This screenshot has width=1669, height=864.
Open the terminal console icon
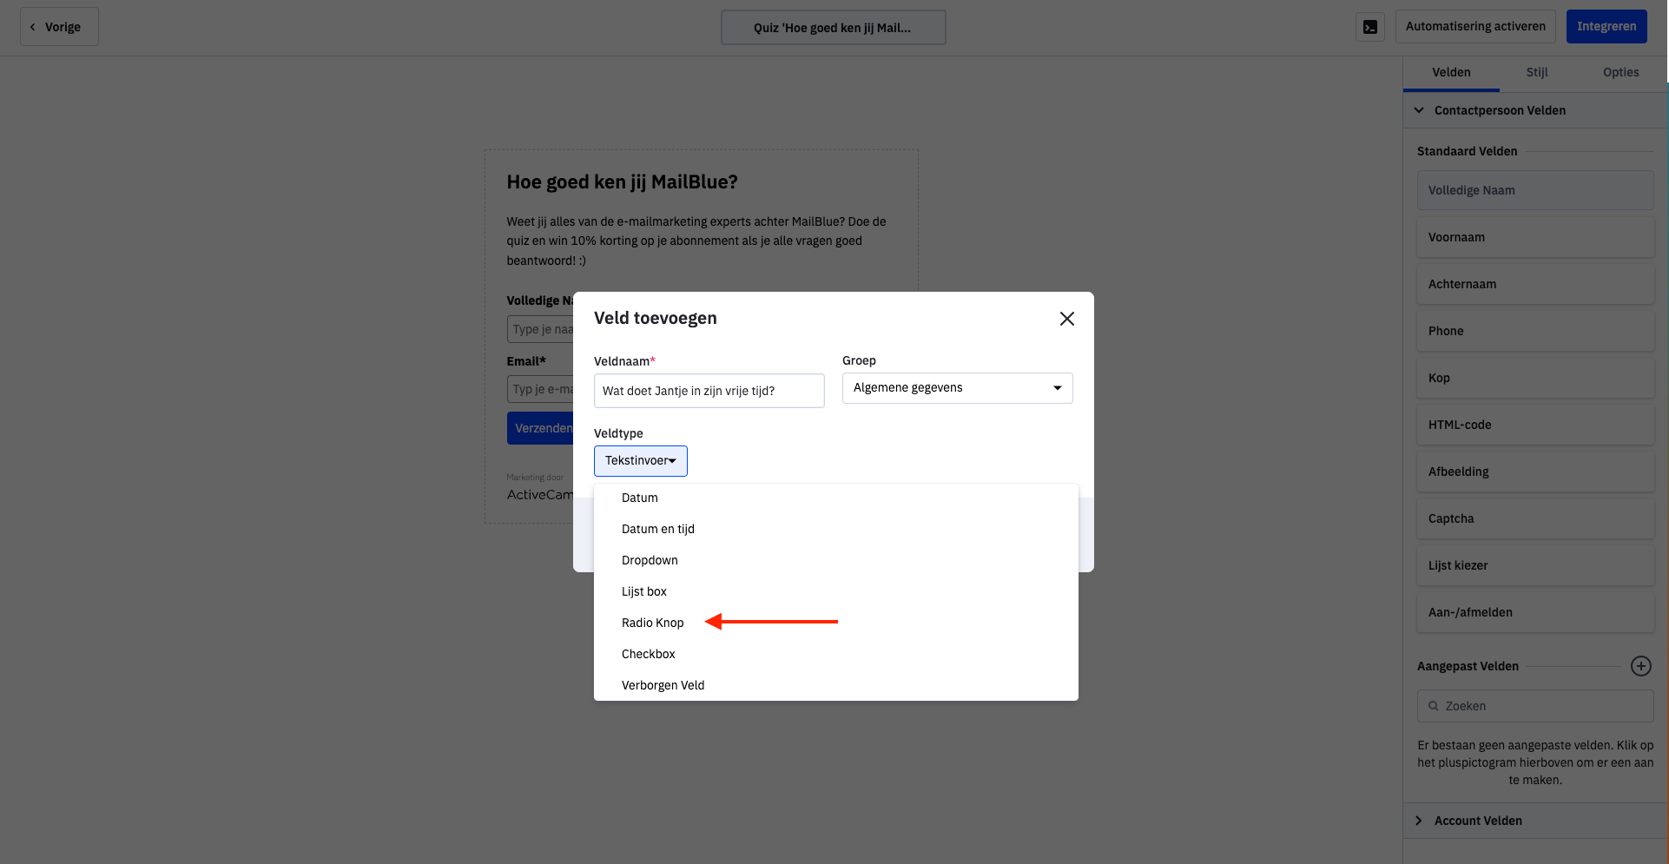[1370, 27]
